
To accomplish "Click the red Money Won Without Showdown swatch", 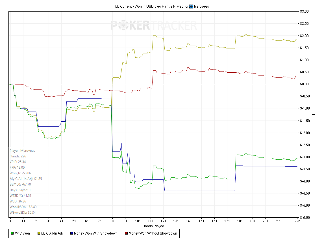I will [x=127, y=233].
